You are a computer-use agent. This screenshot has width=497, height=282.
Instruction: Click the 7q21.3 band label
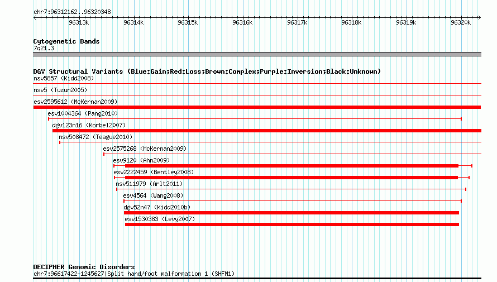(x=44, y=48)
